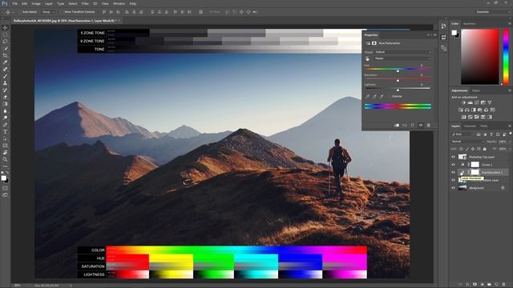The image size is (513, 288).
Task: Open the History panel icon in the dock
Action: 443,26
